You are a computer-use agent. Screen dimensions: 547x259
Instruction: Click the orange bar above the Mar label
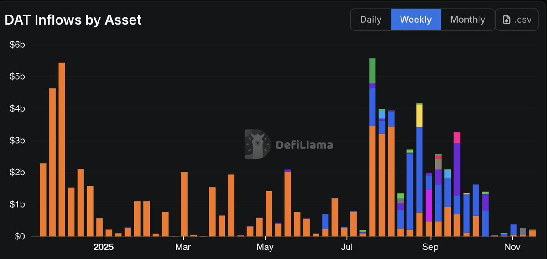pos(184,204)
